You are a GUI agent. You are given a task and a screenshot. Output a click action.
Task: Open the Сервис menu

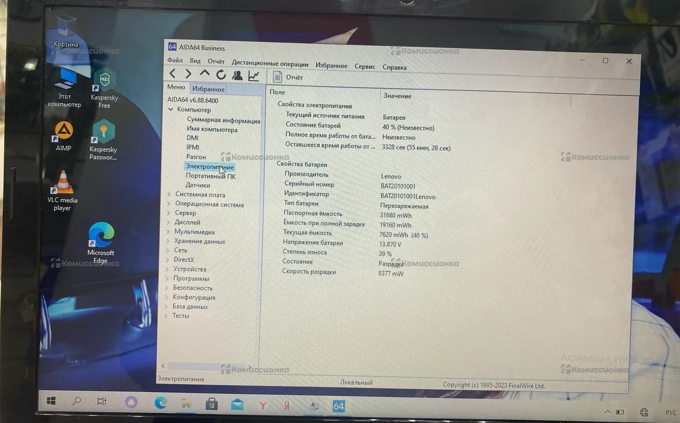(364, 66)
